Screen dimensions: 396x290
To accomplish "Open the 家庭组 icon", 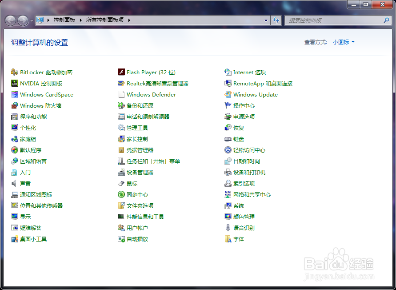I will point(15,139).
